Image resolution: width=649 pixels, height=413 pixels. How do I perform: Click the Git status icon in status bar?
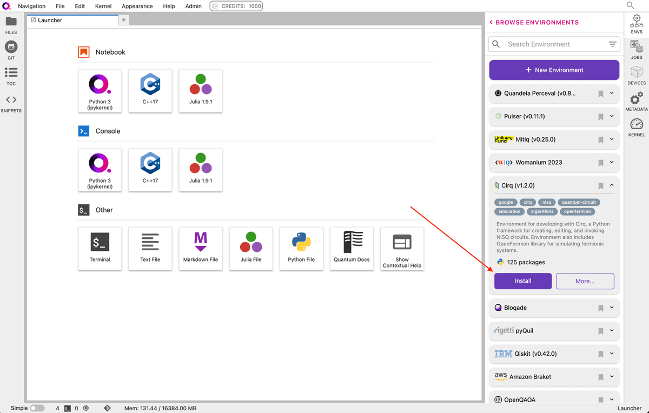click(x=107, y=408)
